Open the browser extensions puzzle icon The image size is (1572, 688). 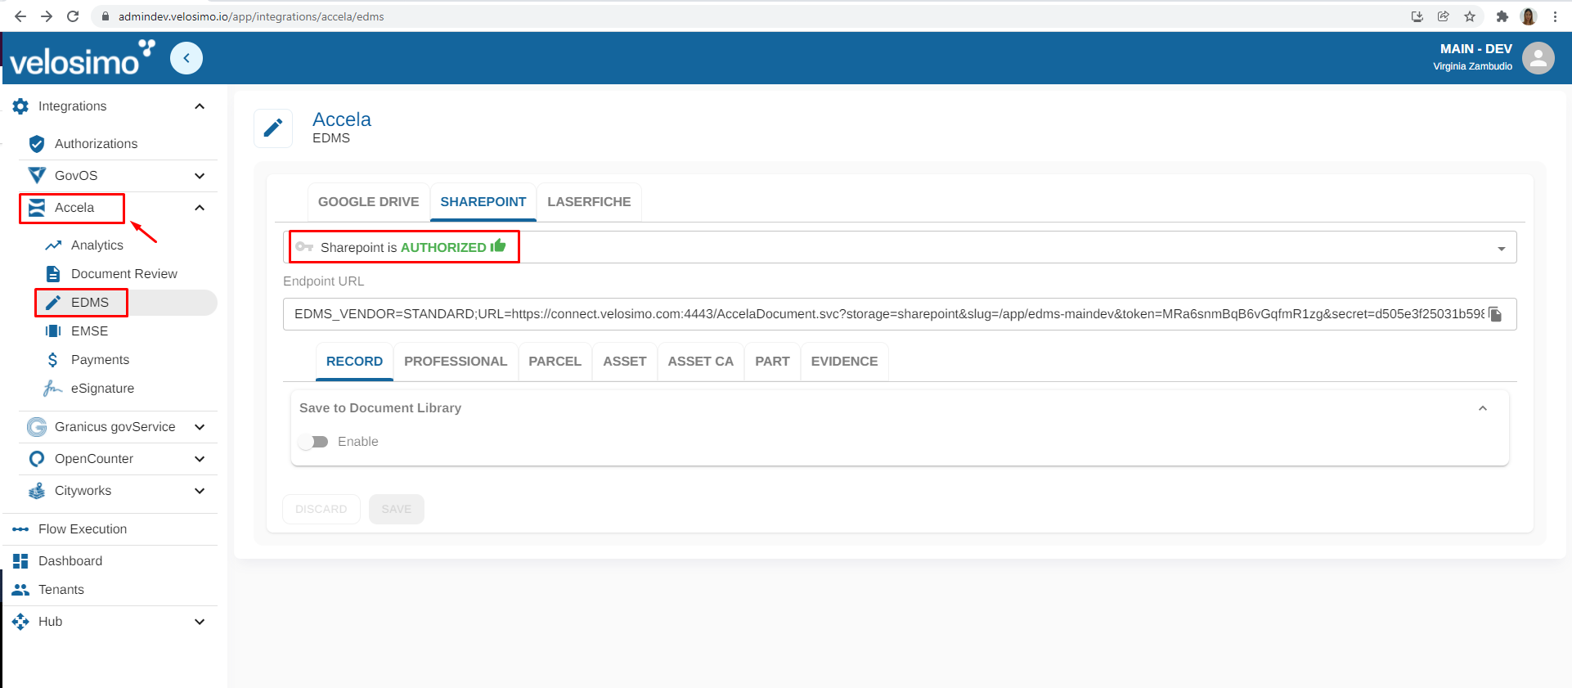[x=1502, y=16]
